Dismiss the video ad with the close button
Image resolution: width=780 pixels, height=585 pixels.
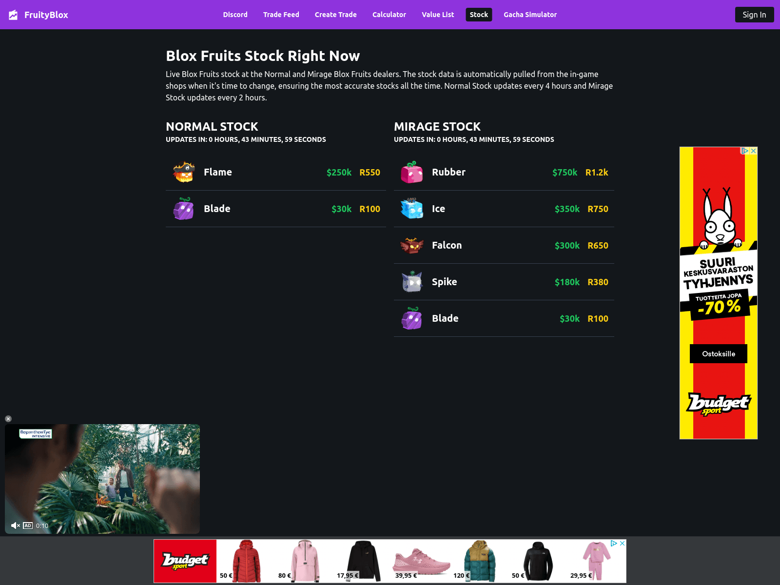[x=8, y=418]
